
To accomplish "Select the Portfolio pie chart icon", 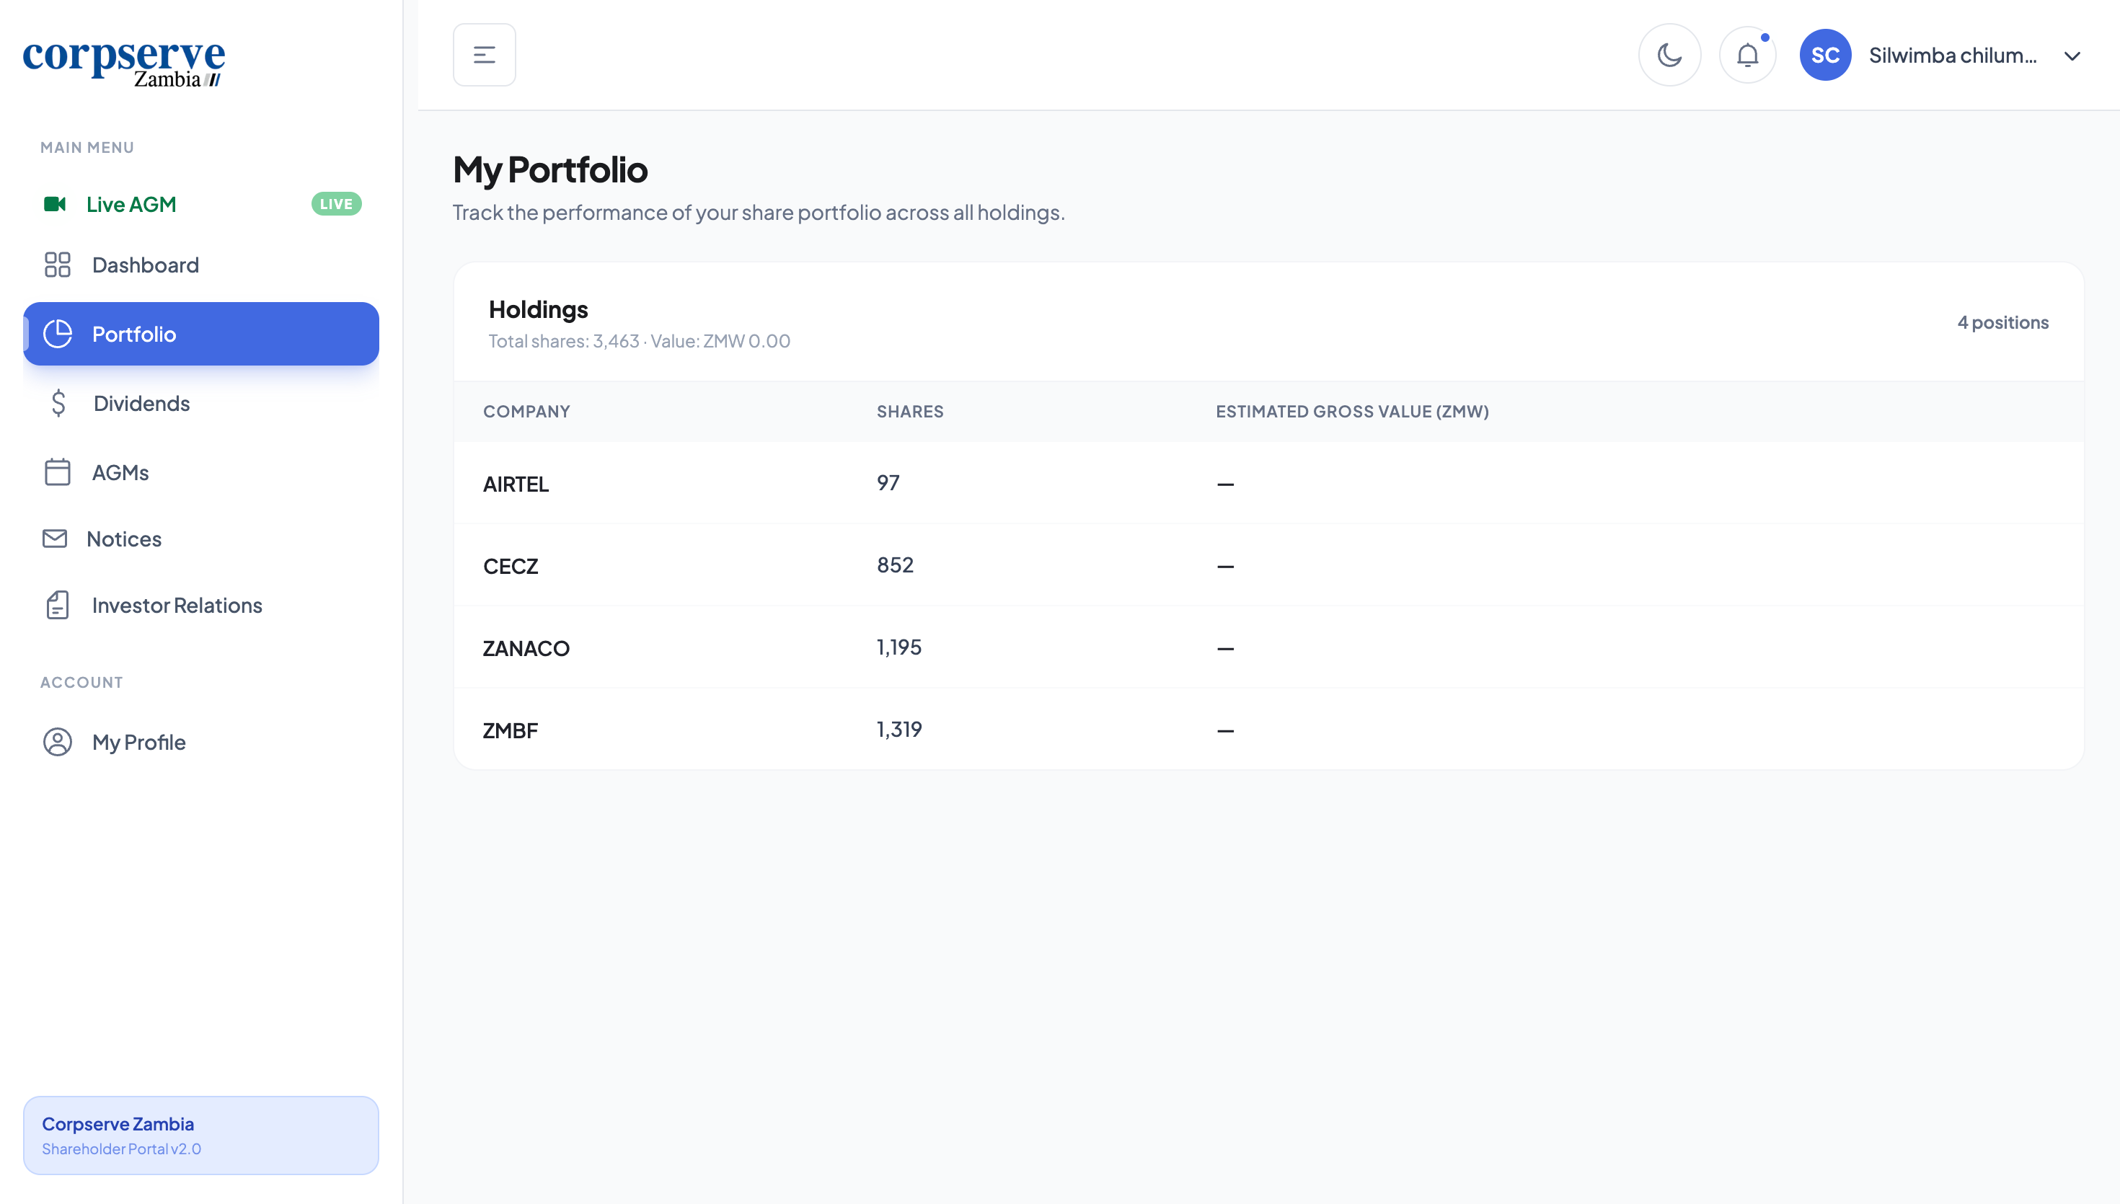I will [x=56, y=333].
